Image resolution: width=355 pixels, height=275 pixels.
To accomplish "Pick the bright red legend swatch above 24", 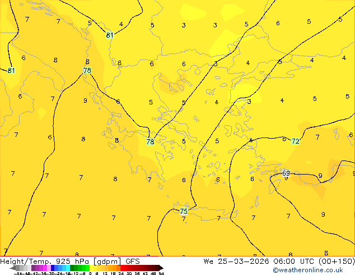I will pyautogui.click(x=122, y=268).
